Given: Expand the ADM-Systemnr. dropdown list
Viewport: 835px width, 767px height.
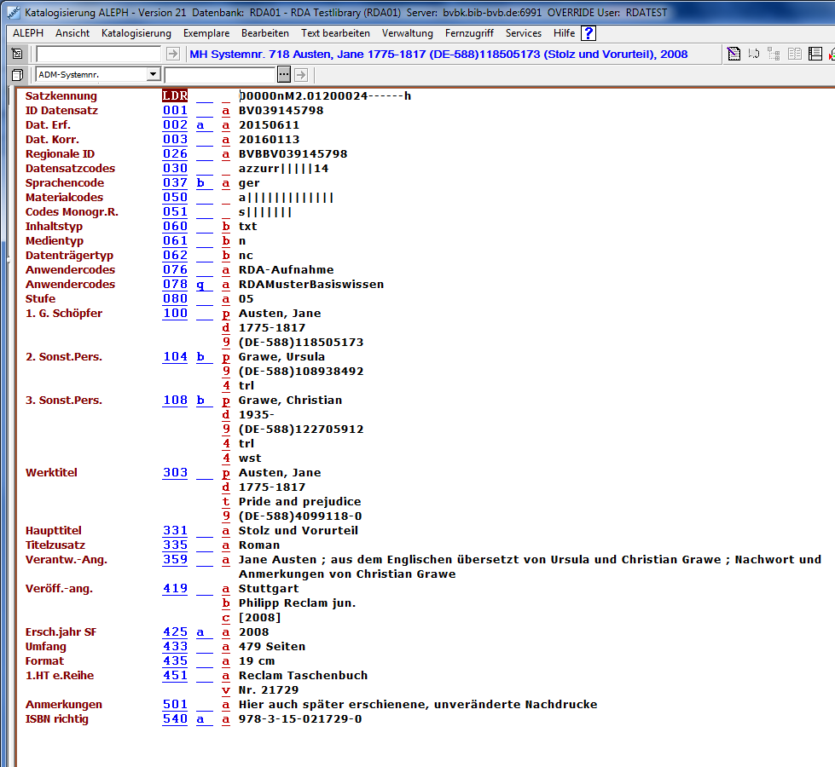Looking at the screenshot, I should point(153,75).
